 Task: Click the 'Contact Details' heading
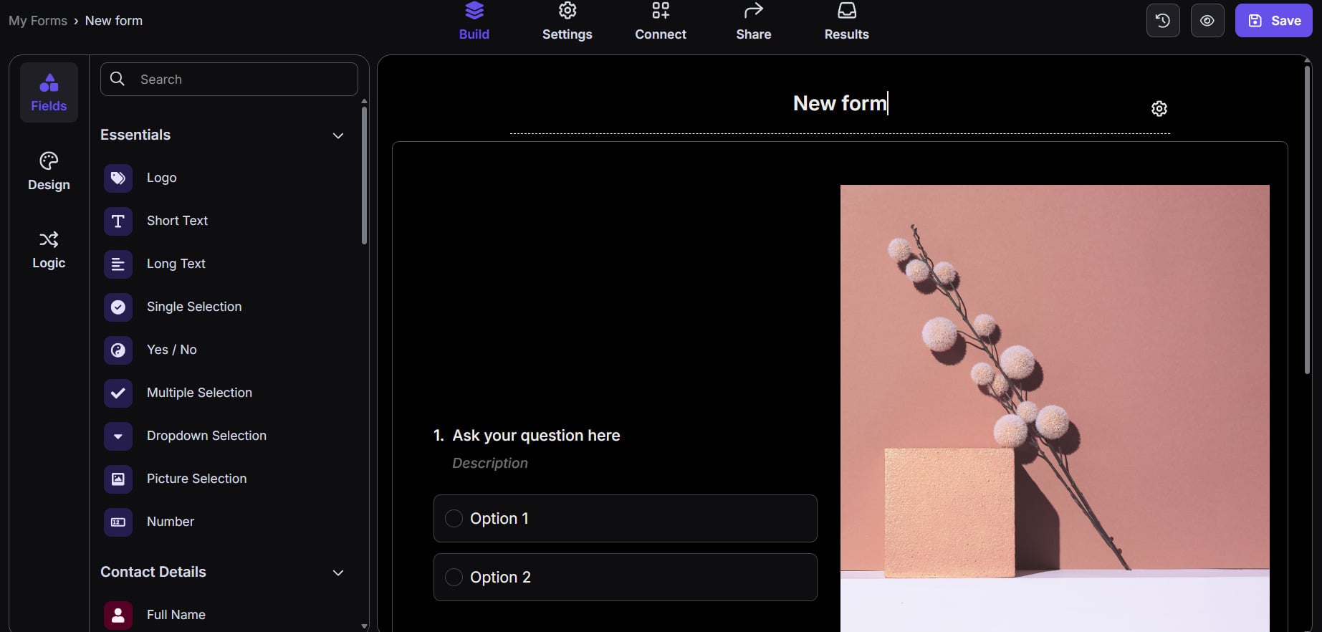153,572
